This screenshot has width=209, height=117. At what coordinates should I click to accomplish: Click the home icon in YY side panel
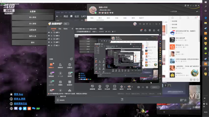click(172, 18)
